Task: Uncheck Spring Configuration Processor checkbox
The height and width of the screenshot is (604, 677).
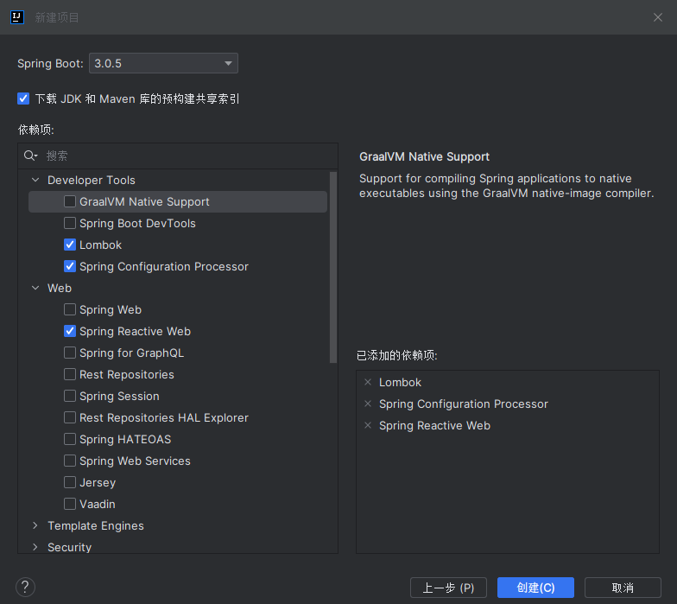Action: pyautogui.click(x=70, y=266)
